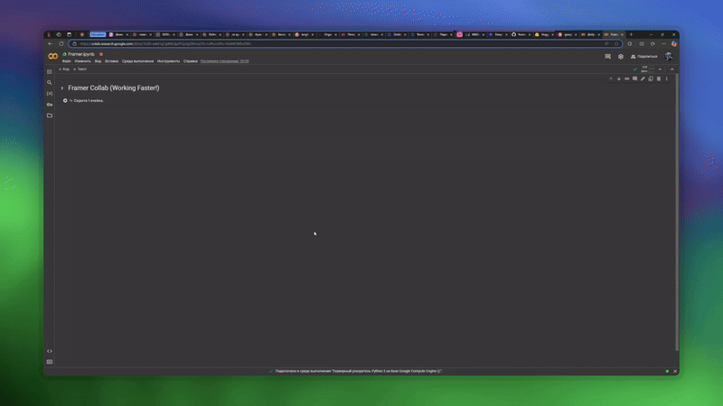Open the secrets key icon in sidebar
The height and width of the screenshot is (406, 723).
[x=50, y=105]
